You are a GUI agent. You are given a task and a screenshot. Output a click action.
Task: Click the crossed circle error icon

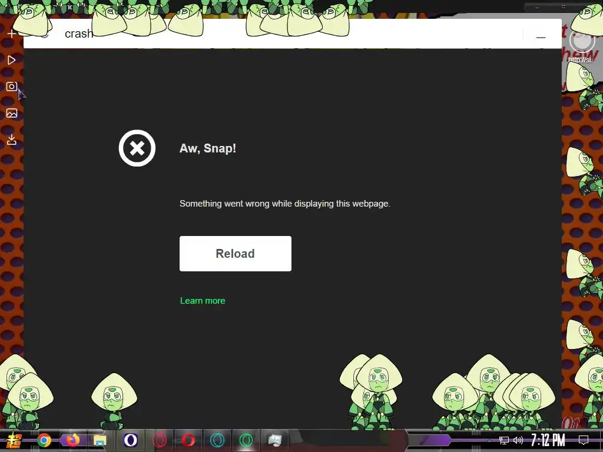[x=137, y=148]
